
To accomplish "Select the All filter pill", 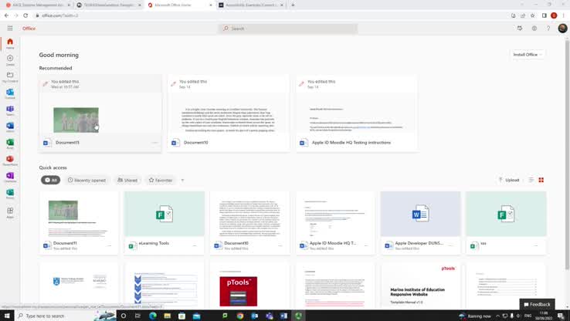I will pyautogui.click(x=50, y=180).
